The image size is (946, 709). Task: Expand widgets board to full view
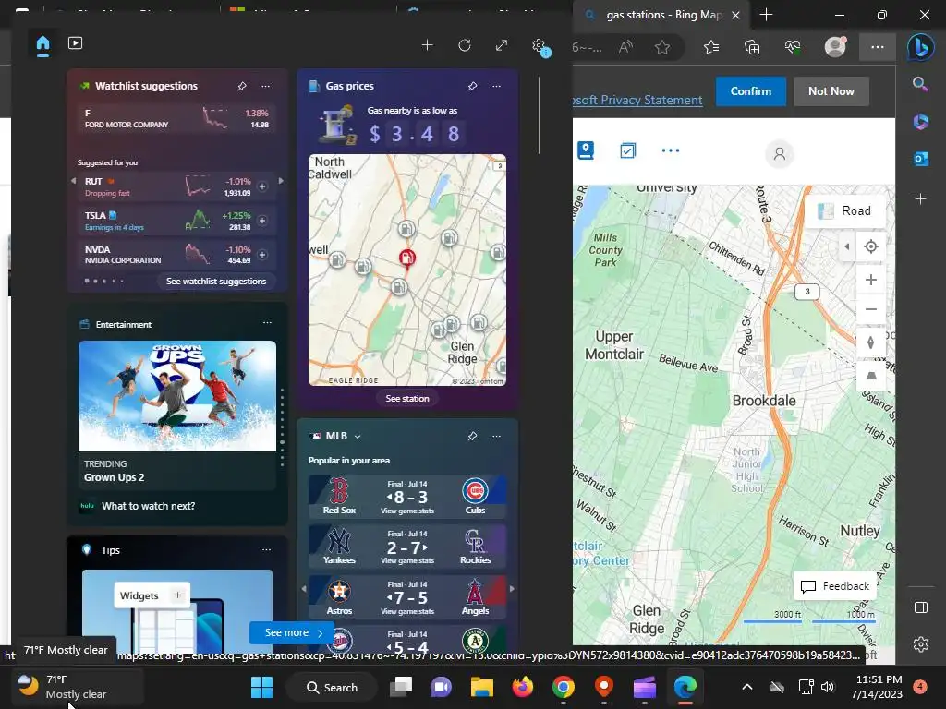click(502, 45)
